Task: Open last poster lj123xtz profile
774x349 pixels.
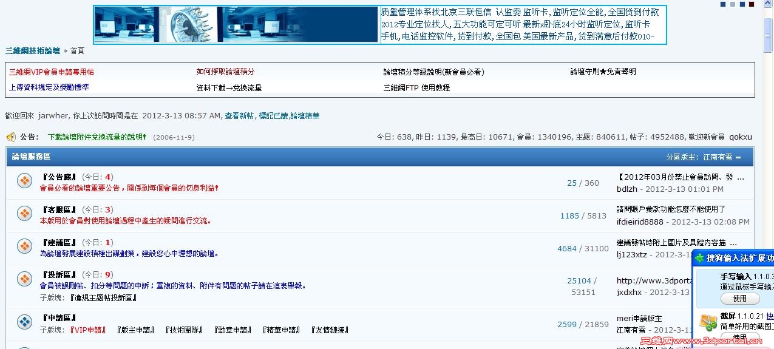Action: [632, 255]
